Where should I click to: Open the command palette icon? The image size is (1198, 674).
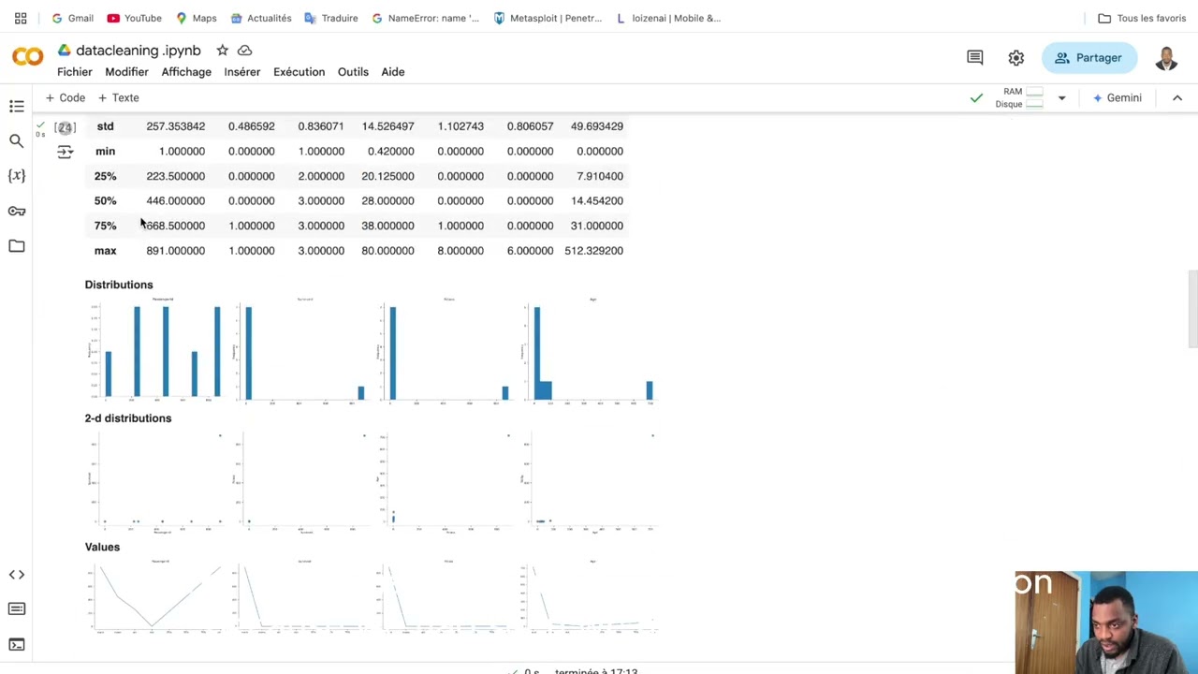pyautogui.click(x=17, y=608)
